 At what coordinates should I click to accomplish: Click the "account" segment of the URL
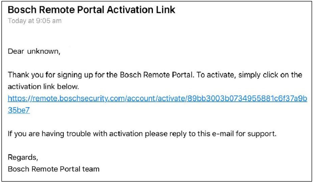[x=141, y=98]
